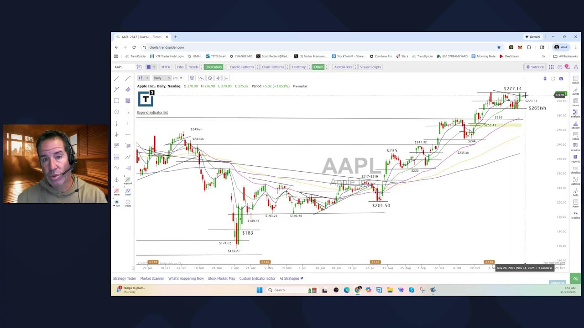584x328 pixels.
Task: Open What's Happening Now tab
Action: tap(186, 278)
